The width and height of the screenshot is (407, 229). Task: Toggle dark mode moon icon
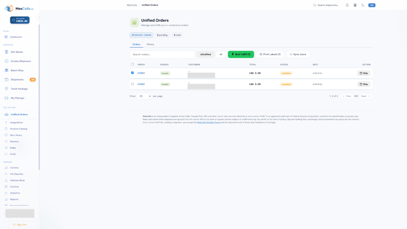click(363, 5)
